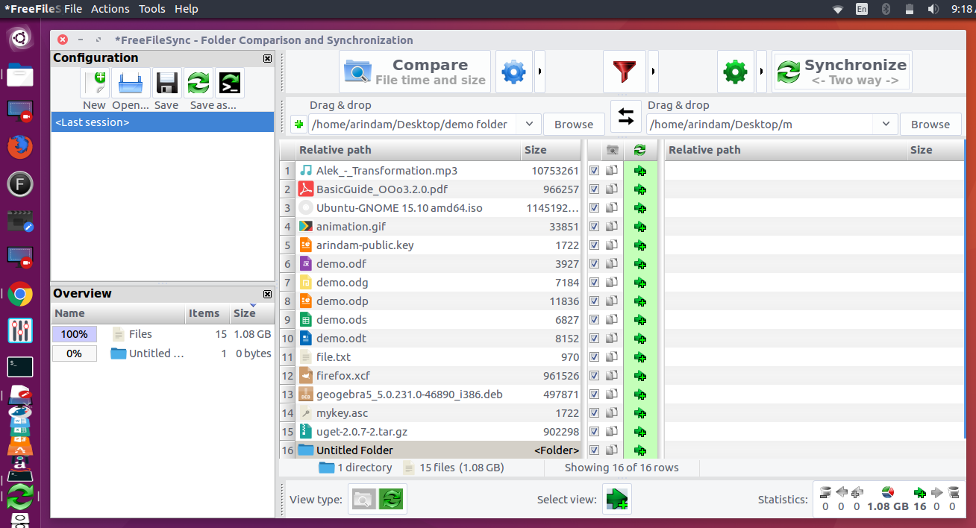Save configuration with floppy disk icon

pyautogui.click(x=166, y=83)
